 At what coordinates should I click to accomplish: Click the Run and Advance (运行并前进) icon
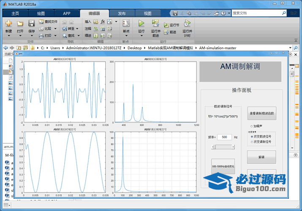[155, 23]
